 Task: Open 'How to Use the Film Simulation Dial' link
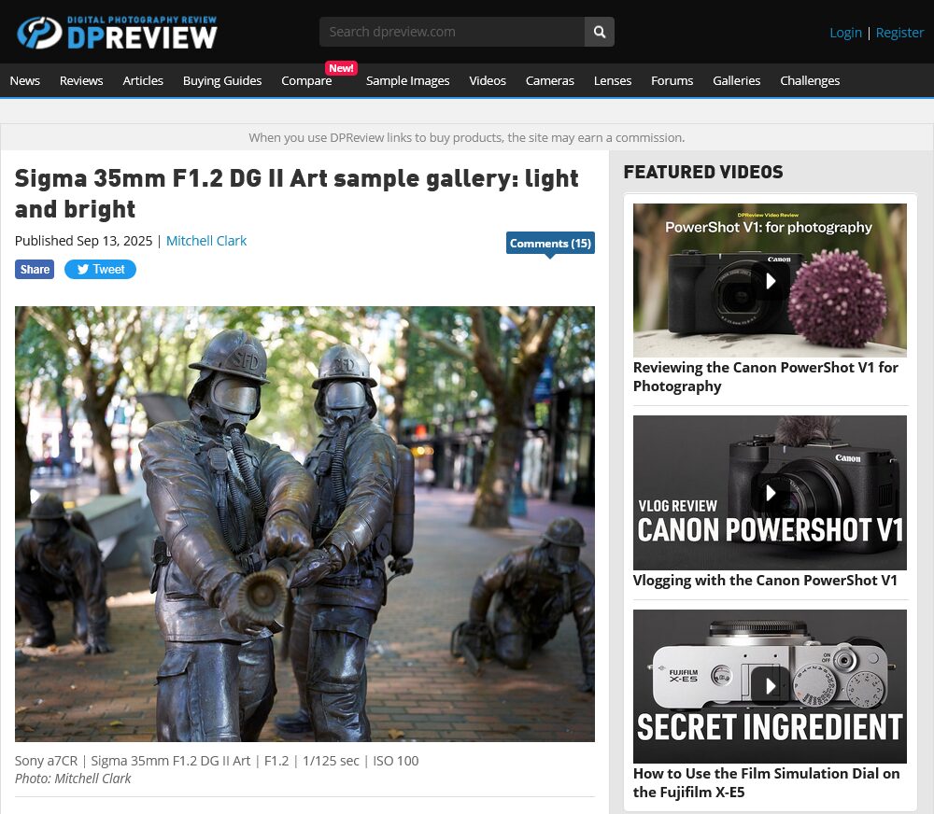767,782
